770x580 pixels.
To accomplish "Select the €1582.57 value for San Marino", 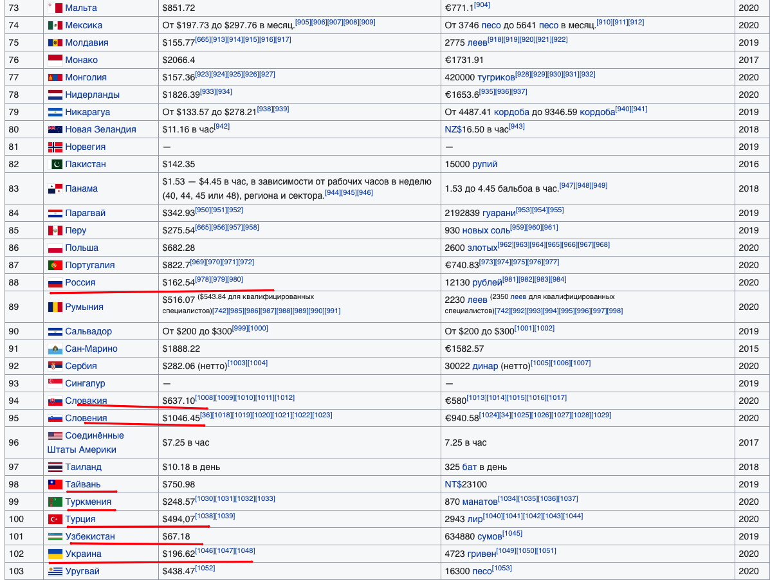I will point(464,349).
